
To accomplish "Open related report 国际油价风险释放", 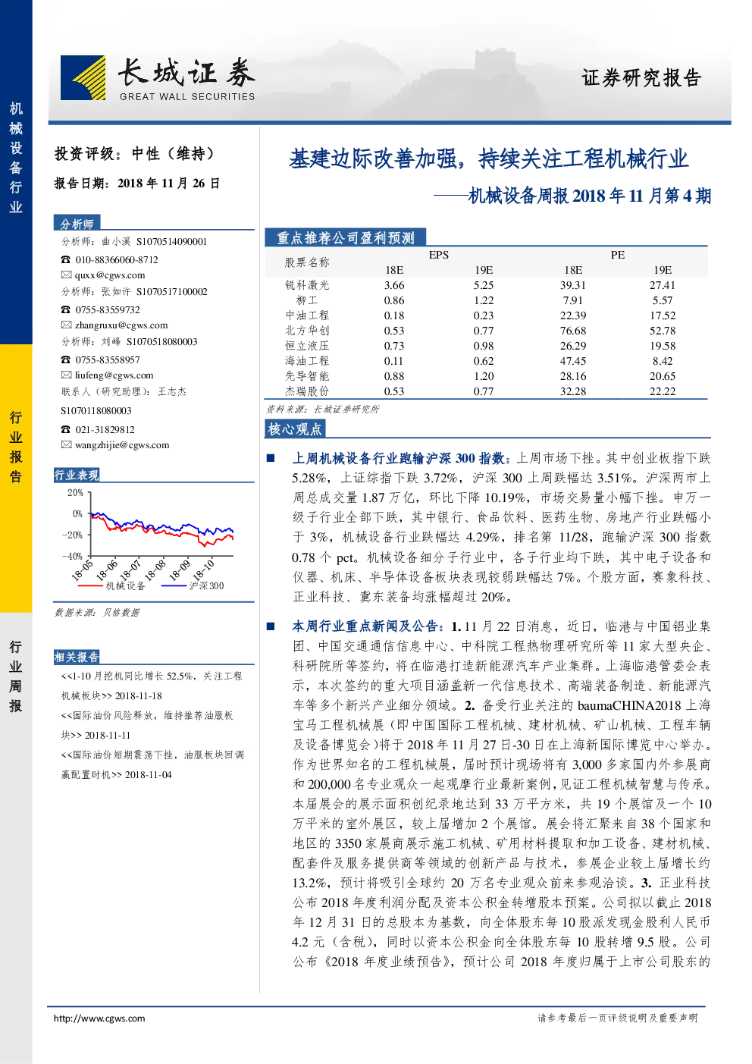I will click(x=147, y=725).
